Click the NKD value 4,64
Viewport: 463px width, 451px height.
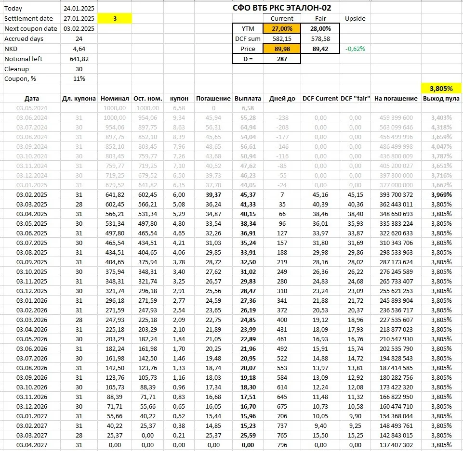click(x=79, y=49)
